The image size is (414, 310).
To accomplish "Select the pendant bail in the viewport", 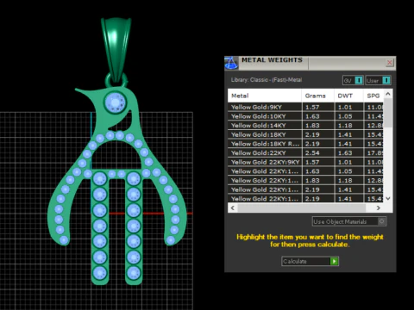I will coord(116,49).
